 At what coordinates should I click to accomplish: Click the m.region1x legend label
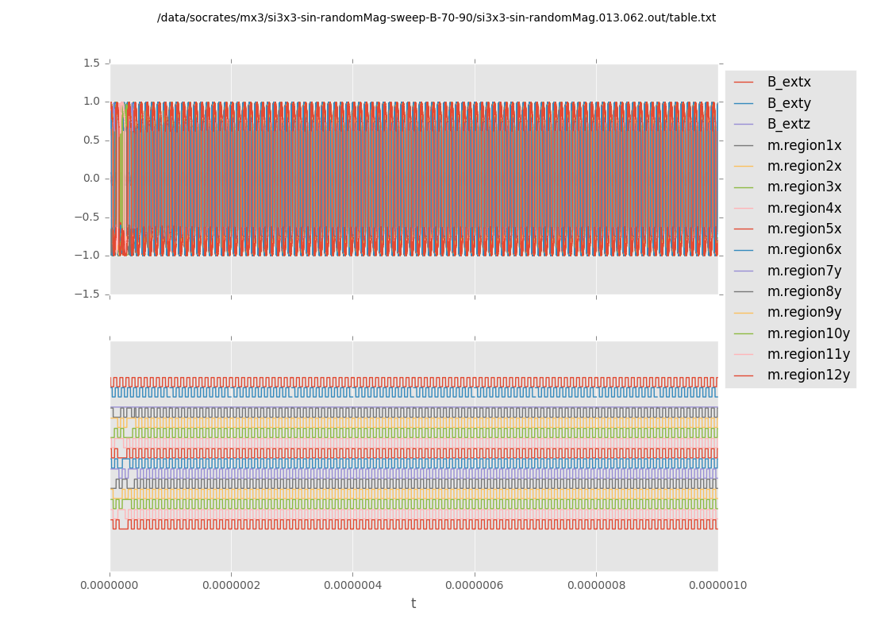(804, 145)
